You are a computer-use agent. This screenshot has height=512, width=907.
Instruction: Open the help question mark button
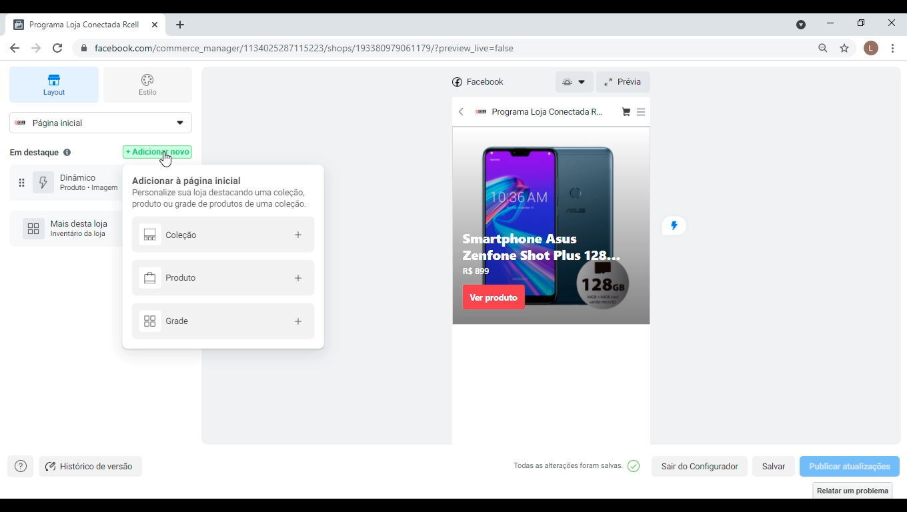21,466
